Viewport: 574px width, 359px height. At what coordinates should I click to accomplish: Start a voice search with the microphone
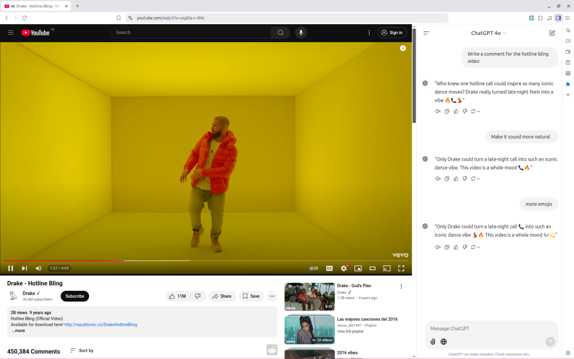(x=300, y=32)
